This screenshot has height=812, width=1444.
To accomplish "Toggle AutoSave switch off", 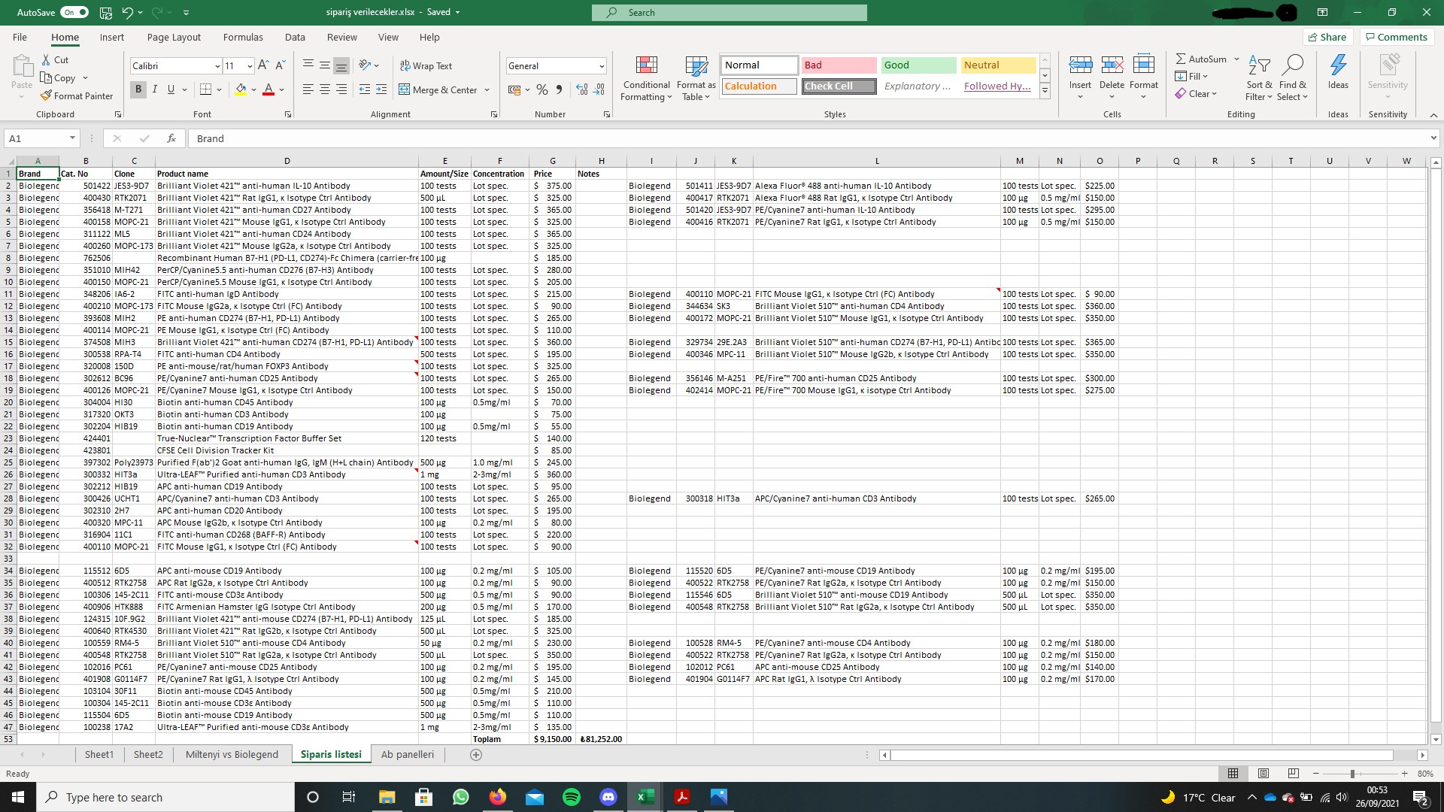I will [74, 12].
